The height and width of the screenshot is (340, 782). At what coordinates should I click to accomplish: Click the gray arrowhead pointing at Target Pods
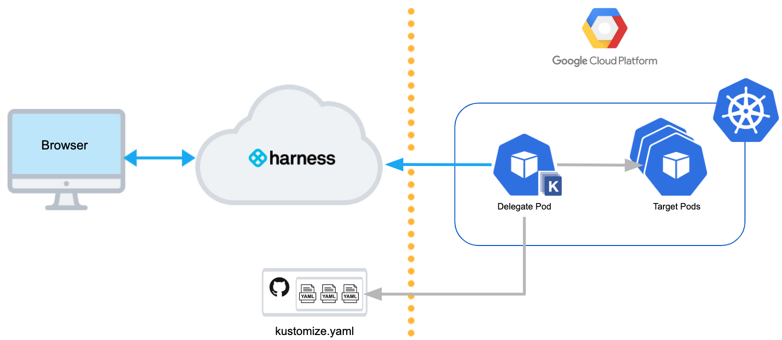coord(632,166)
